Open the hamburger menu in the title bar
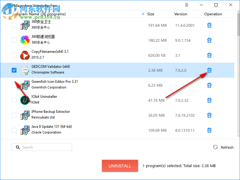This screenshot has height=180, width=240. [186, 5]
